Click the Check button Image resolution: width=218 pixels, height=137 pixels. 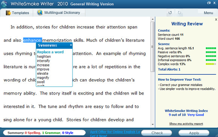[x=157, y=133]
